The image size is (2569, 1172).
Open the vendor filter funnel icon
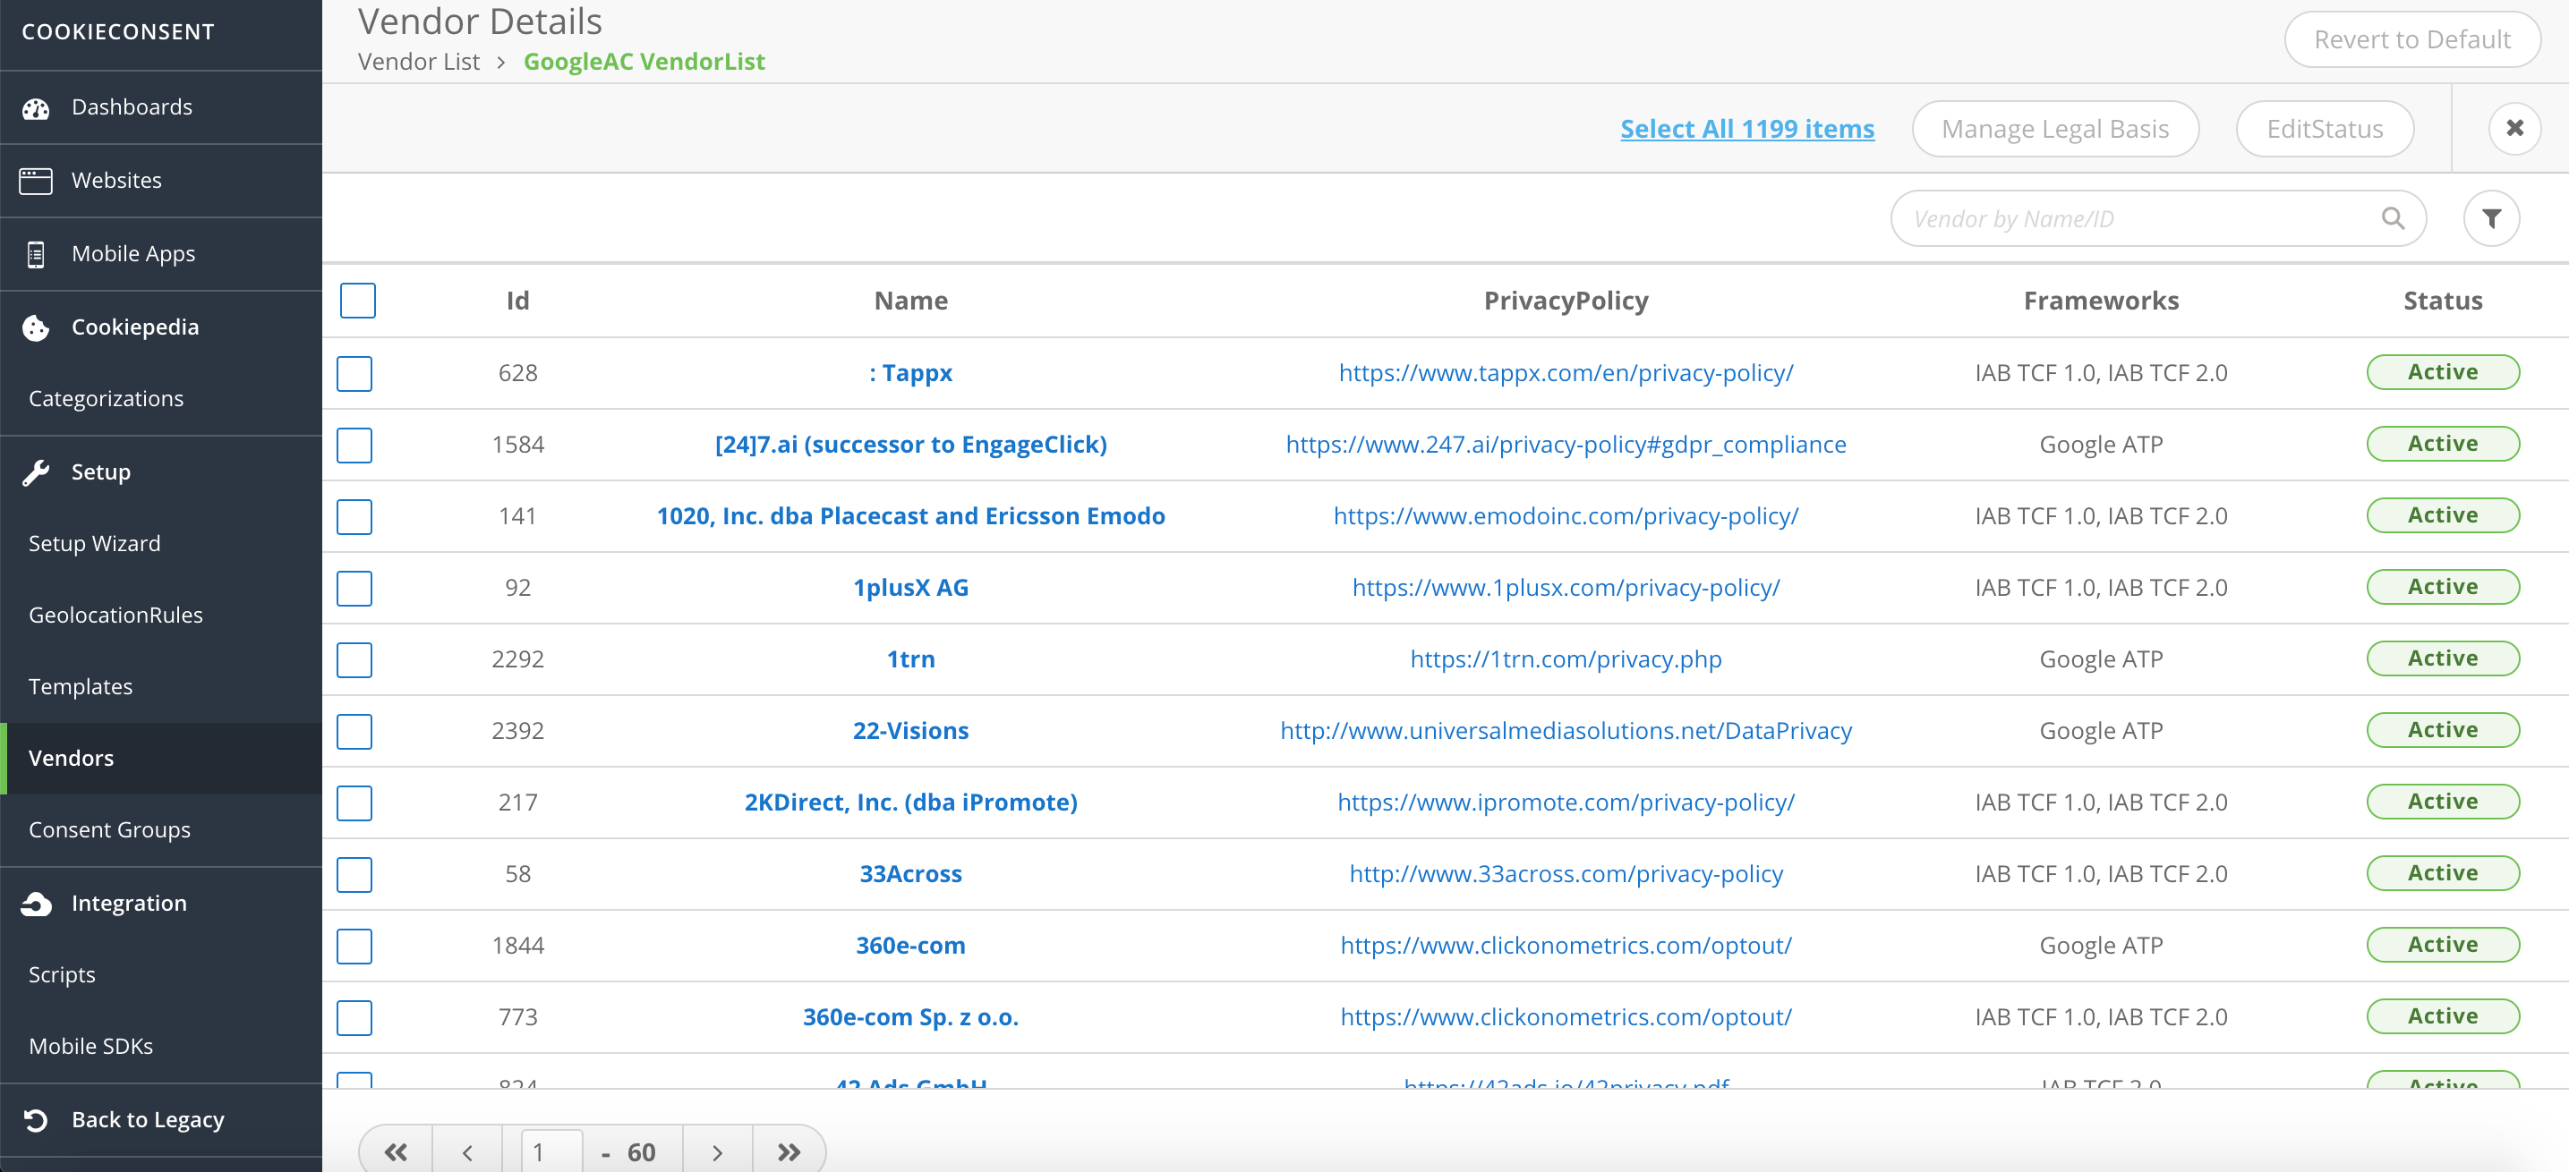coord(2491,218)
